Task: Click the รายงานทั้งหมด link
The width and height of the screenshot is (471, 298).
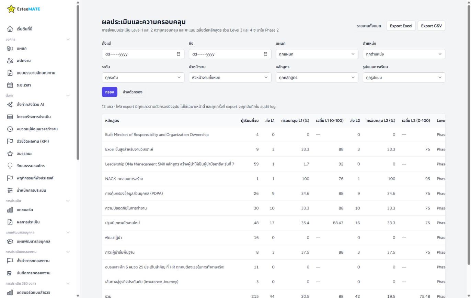Action: coord(369,26)
